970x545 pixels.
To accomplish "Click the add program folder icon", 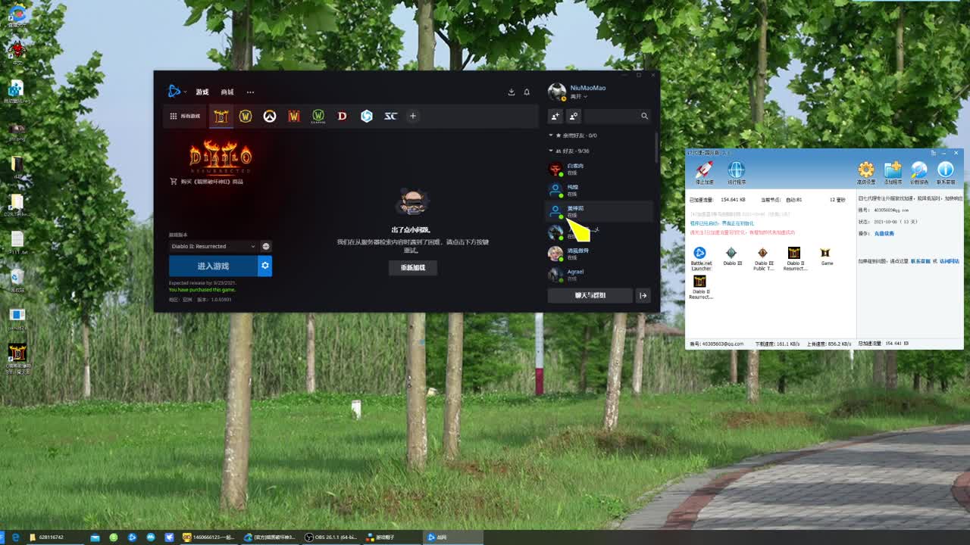I will click(893, 172).
